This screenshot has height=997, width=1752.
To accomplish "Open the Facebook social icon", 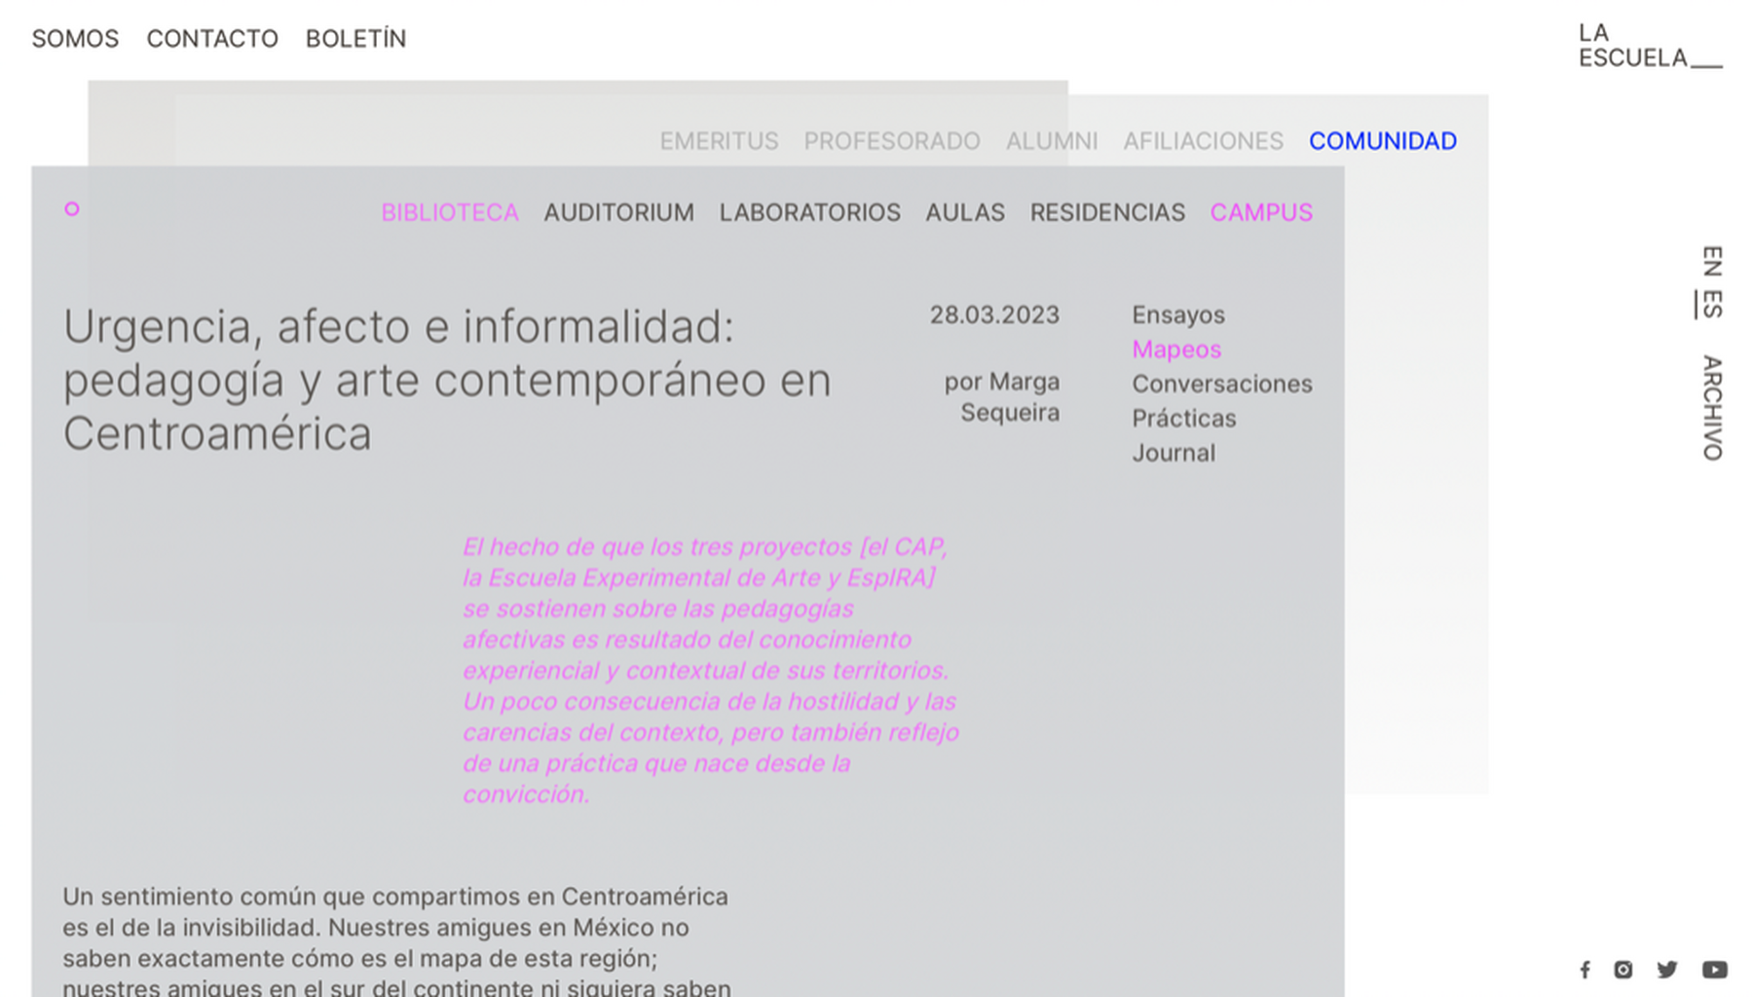I will coord(1584,970).
